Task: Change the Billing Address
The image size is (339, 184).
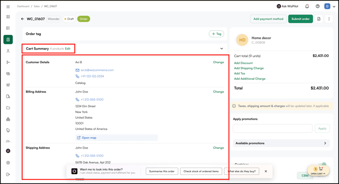Action: click(x=219, y=92)
